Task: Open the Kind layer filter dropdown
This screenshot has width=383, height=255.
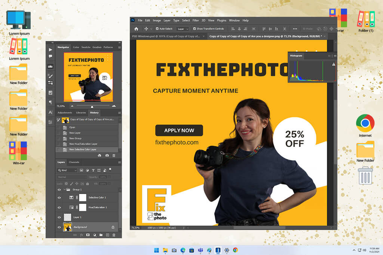Action: [67, 170]
